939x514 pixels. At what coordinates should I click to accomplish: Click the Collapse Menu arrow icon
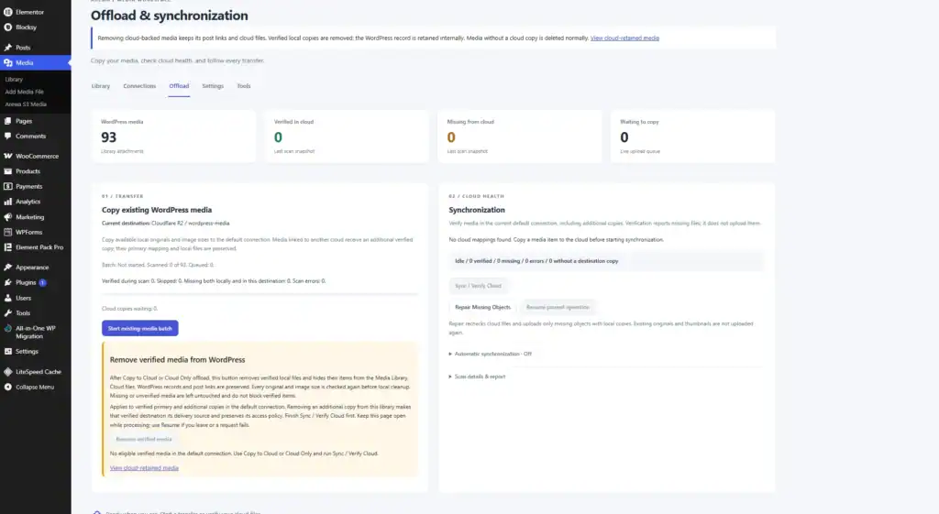coord(7,387)
